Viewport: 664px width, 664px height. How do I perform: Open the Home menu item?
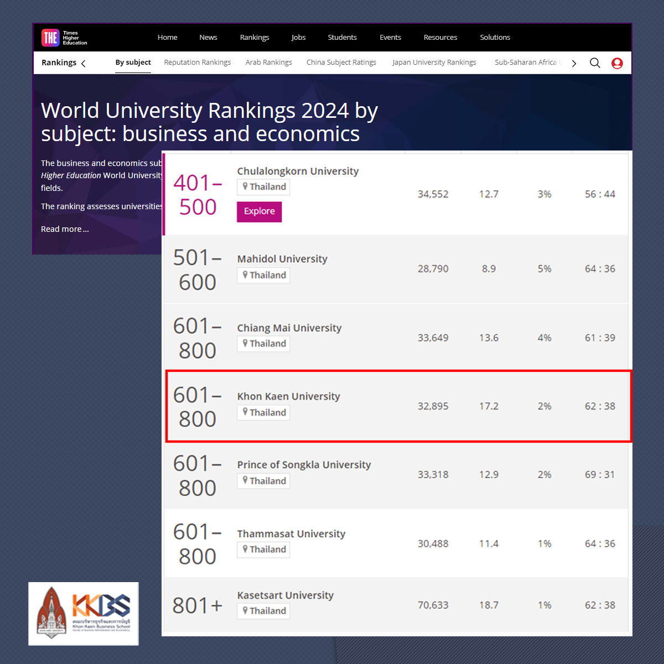click(x=167, y=37)
